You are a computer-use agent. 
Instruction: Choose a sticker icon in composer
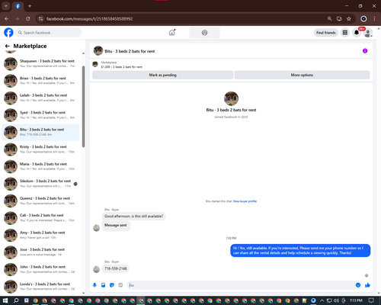[x=112, y=285]
